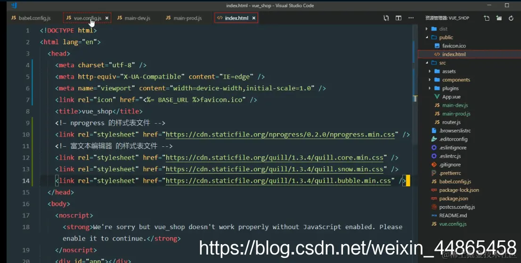521x263 pixels.
Task: Switch to the babel.config.js tab
Action: coord(31,18)
